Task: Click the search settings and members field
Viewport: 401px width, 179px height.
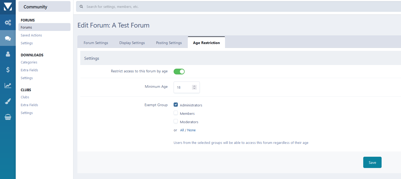Action: click(x=236, y=7)
